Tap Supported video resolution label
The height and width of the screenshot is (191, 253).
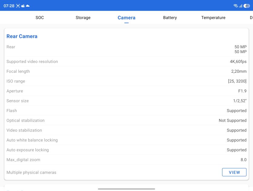tap(32, 62)
